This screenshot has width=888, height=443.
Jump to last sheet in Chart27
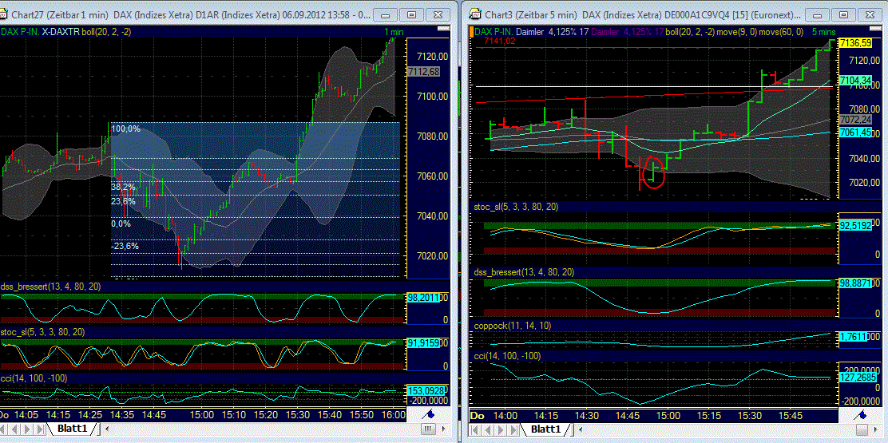40,429
